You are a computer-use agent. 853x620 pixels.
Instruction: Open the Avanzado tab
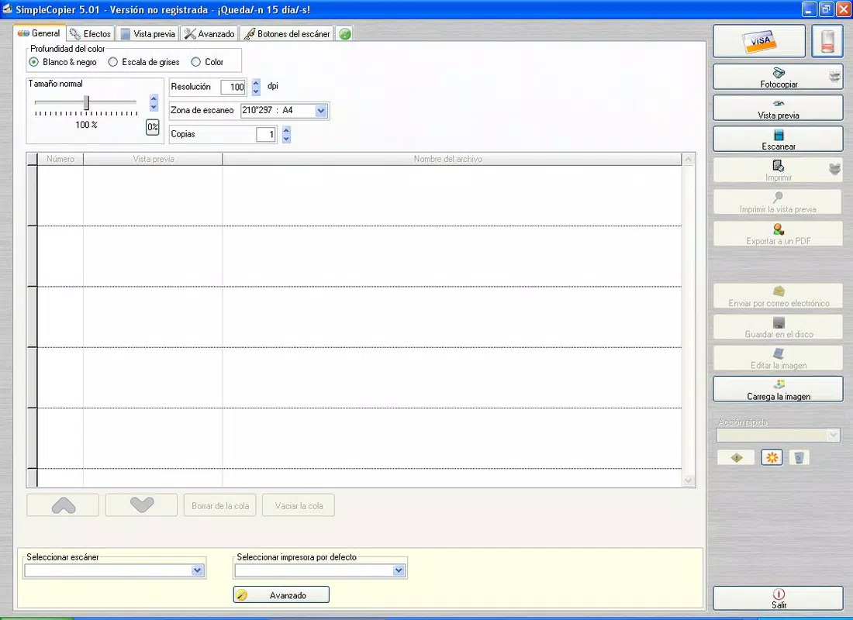pyautogui.click(x=209, y=34)
